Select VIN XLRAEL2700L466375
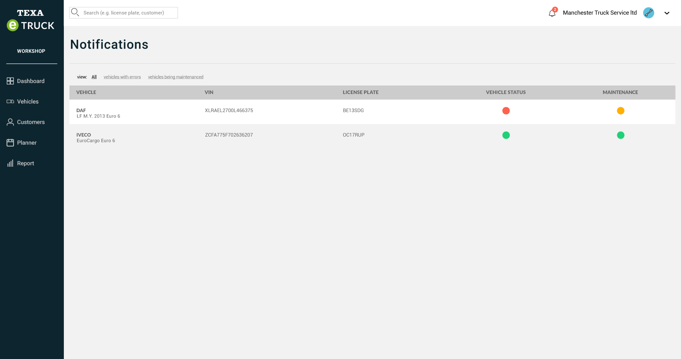 click(229, 110)
